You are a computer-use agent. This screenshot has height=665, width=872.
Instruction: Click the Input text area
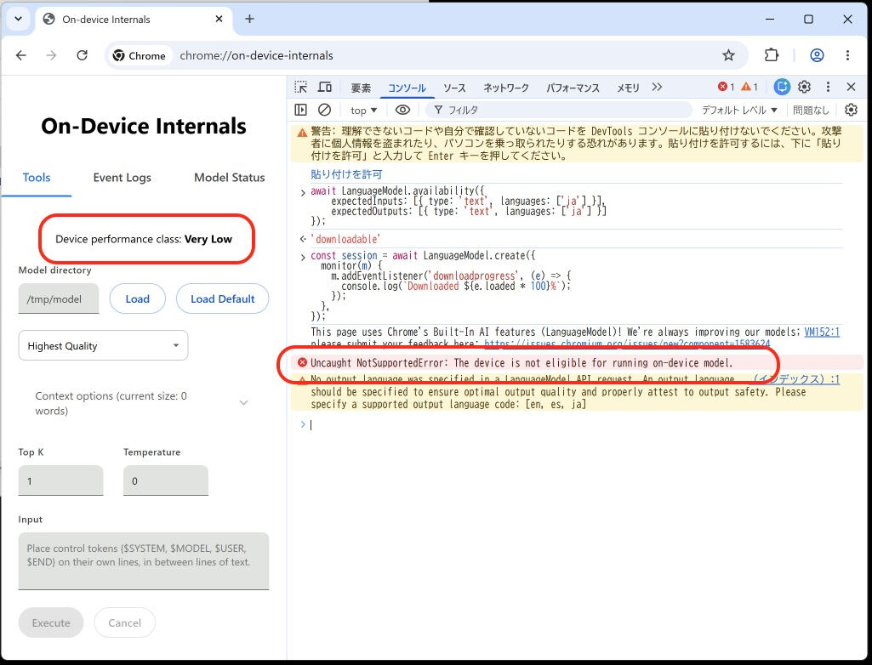pos(144,561)
